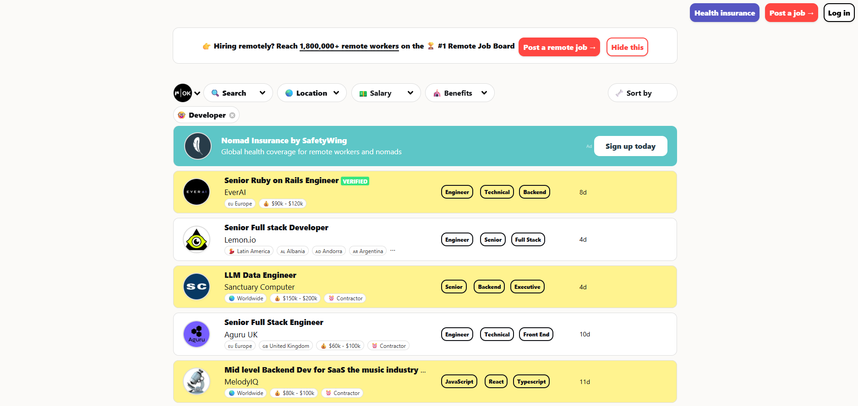Click the VERIFIED badge on EverAI job
858x406 pixels.
(355, 181)
